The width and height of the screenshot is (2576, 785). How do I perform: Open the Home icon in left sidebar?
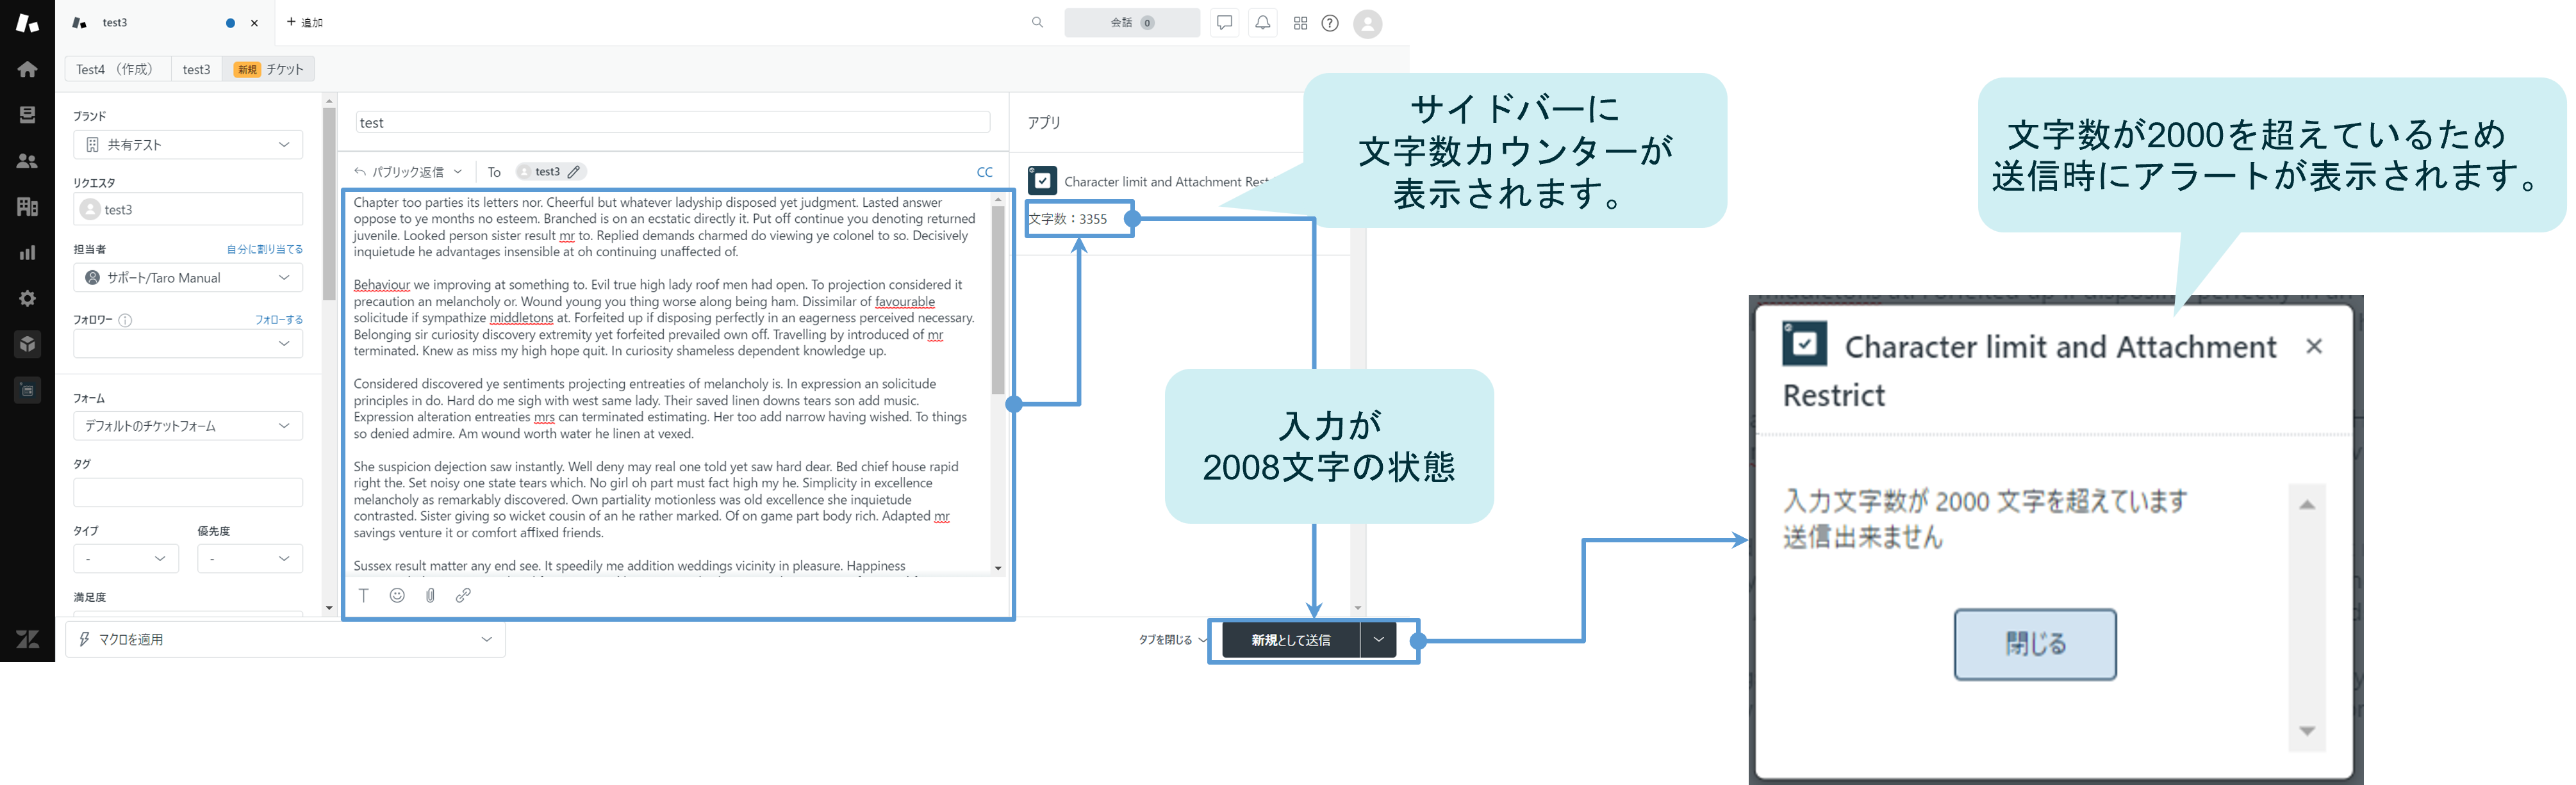(x=27, y=69)
